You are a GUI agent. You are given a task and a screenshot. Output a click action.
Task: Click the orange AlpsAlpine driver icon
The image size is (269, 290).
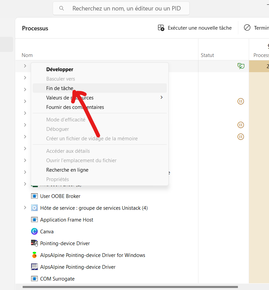tap(34, 255)
